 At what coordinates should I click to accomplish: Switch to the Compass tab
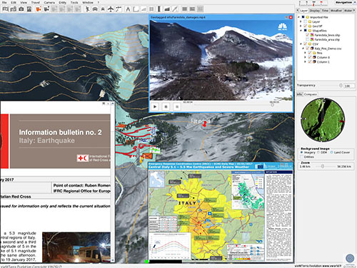pos(311,94)
